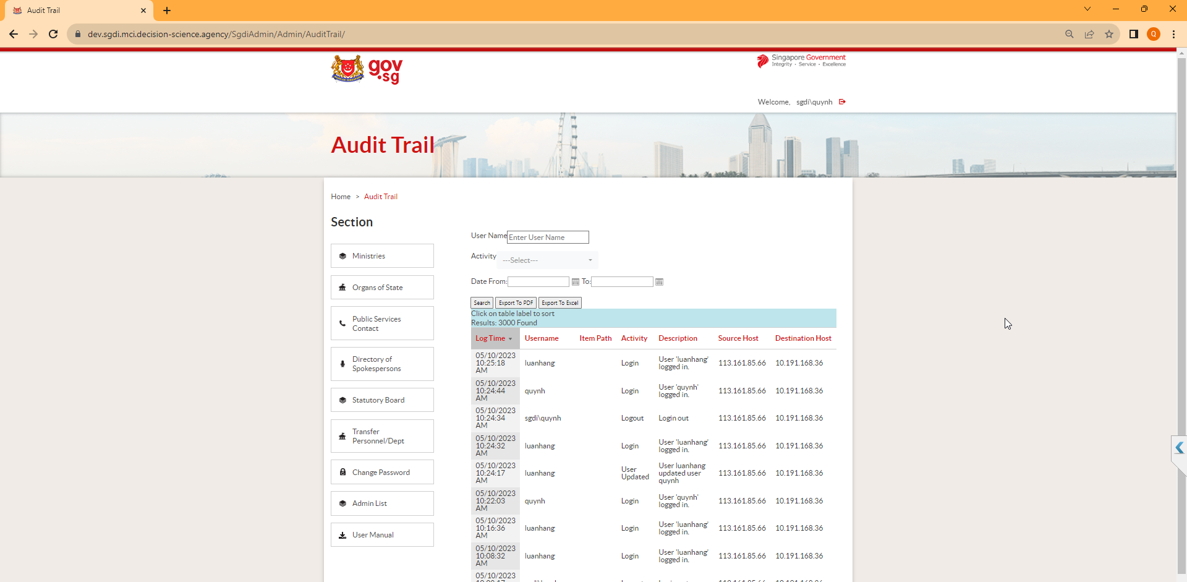Open the Activity select dropdown
Screen dimensions: 1187x582
click(x=547, y=260)
